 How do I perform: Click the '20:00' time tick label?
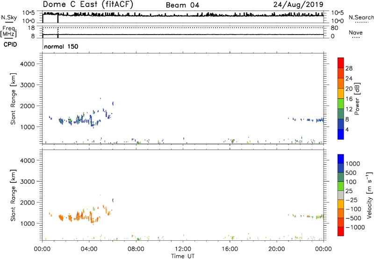tap(277, 249)
